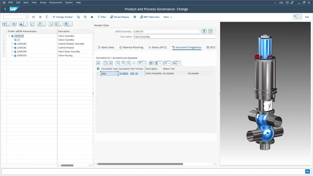Open the More dropdown in toolbar
This screenshot has height=176, width=313.
coord(168,17)
